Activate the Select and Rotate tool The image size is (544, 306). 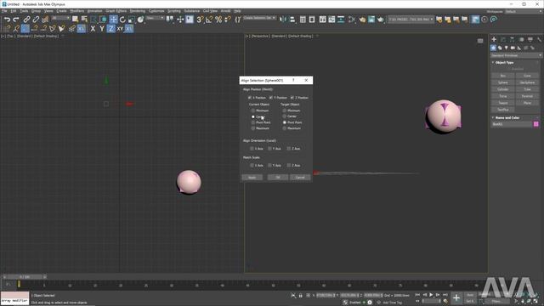click(x=122, y=20)
